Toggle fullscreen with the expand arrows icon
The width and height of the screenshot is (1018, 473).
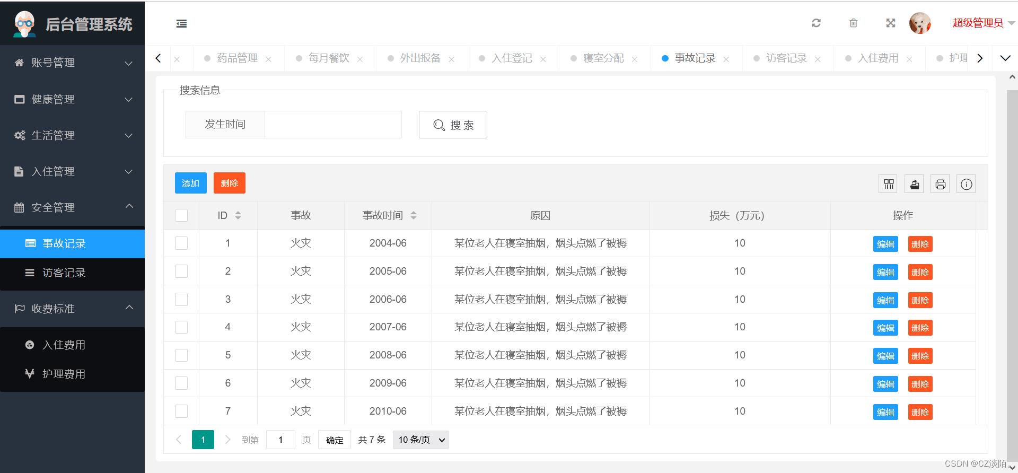pos(890,23)
